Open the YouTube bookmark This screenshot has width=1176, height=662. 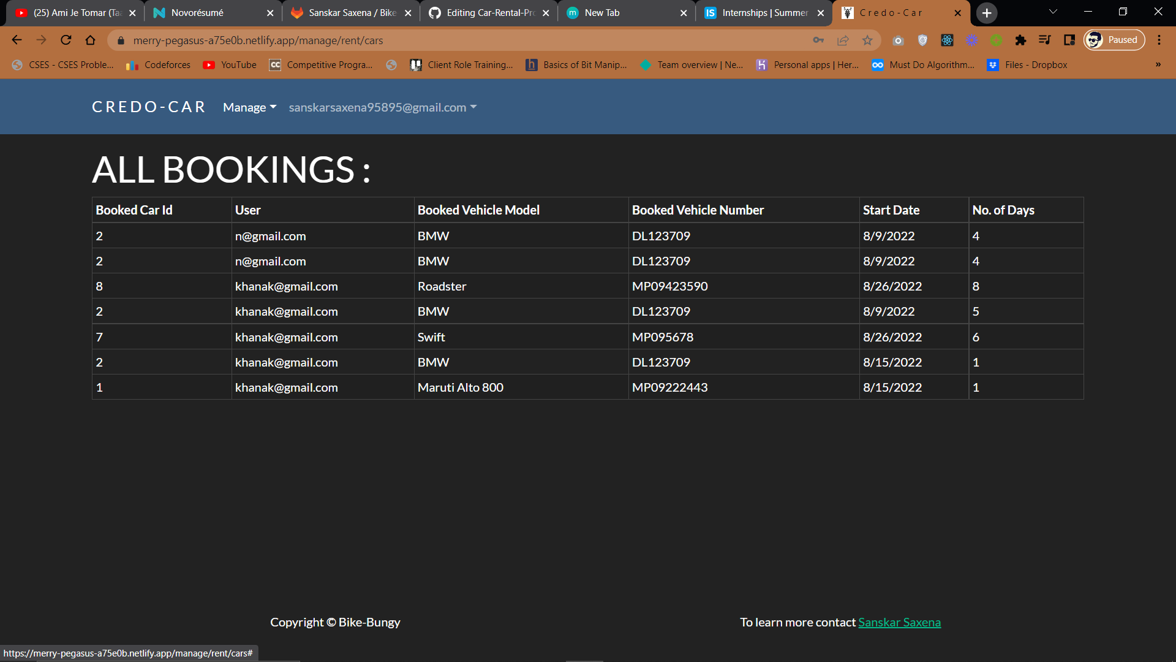[x=229, y=64]
